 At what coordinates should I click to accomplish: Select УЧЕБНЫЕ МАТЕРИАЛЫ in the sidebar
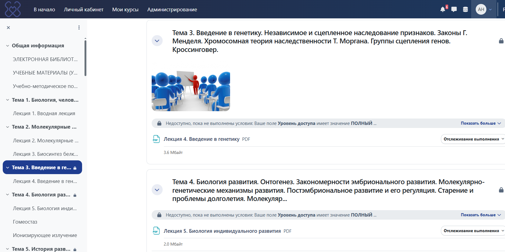[x=45, y=73]
